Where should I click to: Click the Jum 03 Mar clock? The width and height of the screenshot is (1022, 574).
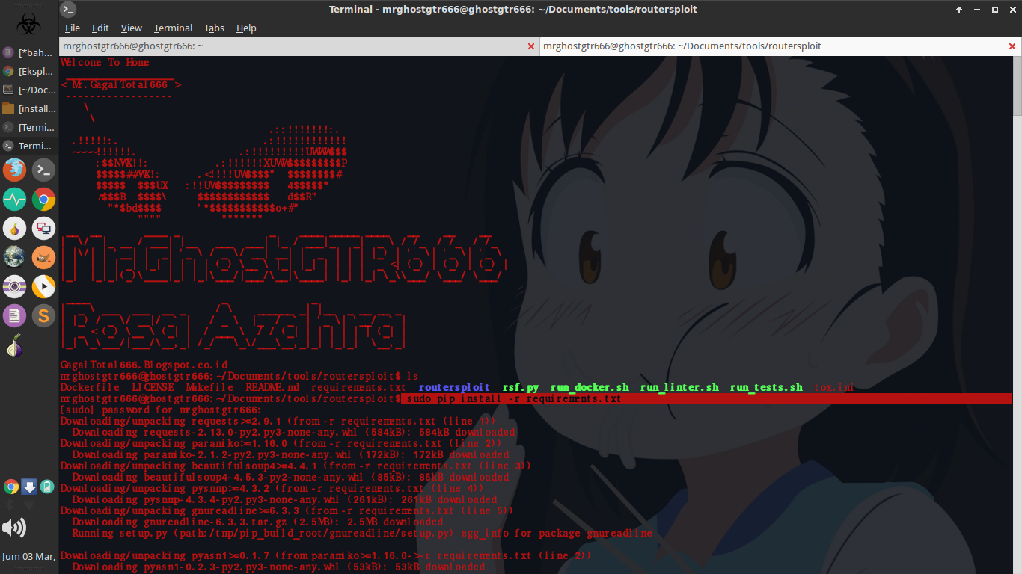pos(28,556)
